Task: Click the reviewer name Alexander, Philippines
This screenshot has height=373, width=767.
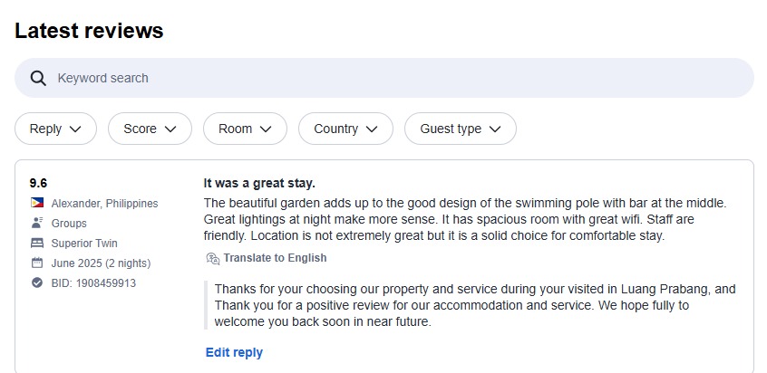Action: click(x=104, y=204)
